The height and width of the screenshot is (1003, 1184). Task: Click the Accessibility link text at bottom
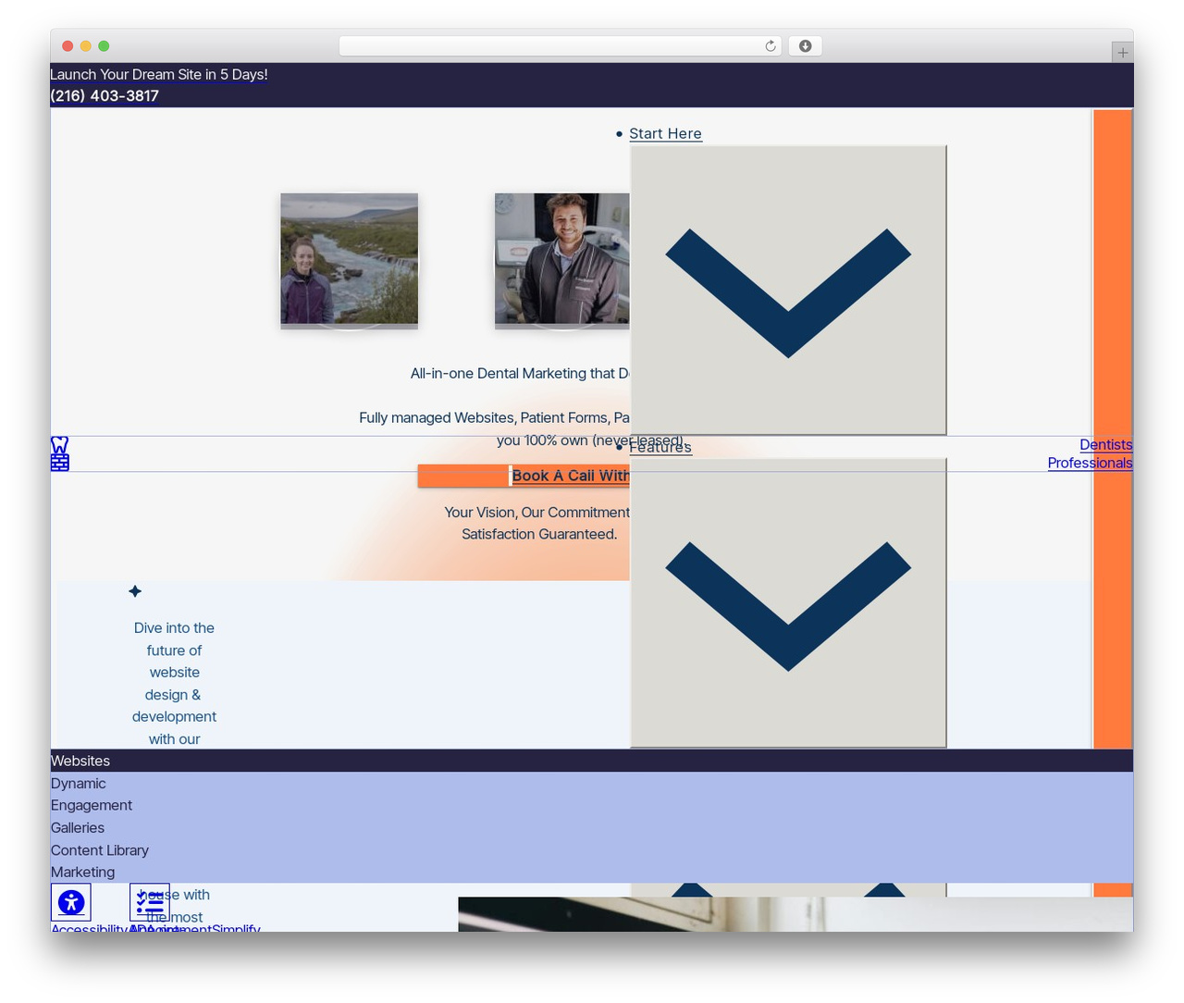coord(88,928)
